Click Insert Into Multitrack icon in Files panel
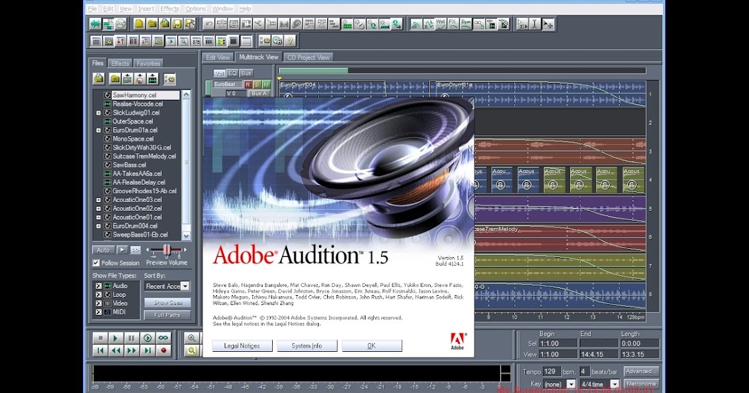Viewport: 749px width, 393px height. (x=127, y=79)
